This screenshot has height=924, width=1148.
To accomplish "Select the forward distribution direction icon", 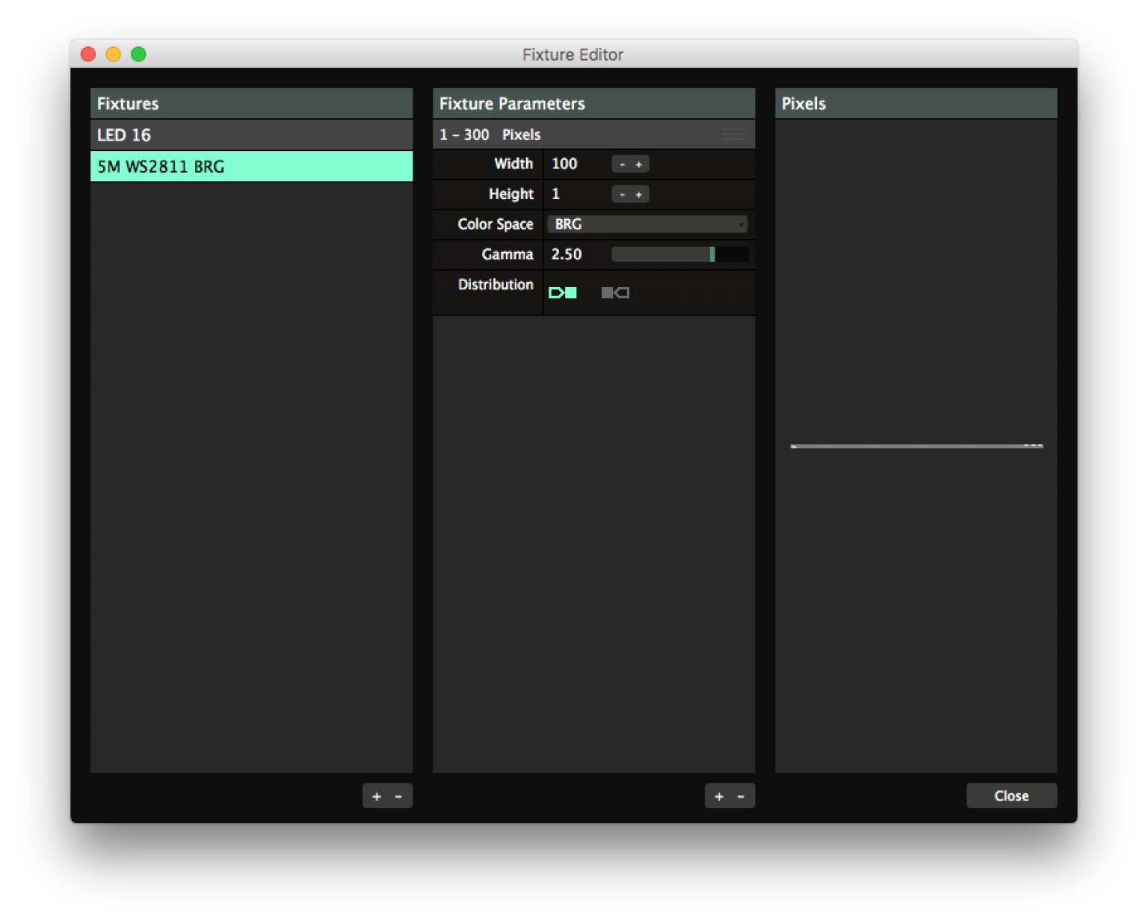I will point(564,292).
